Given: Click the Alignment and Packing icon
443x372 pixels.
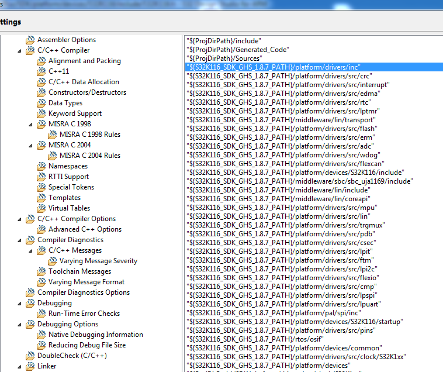Looking at the screenshot, I should [41, 61].
